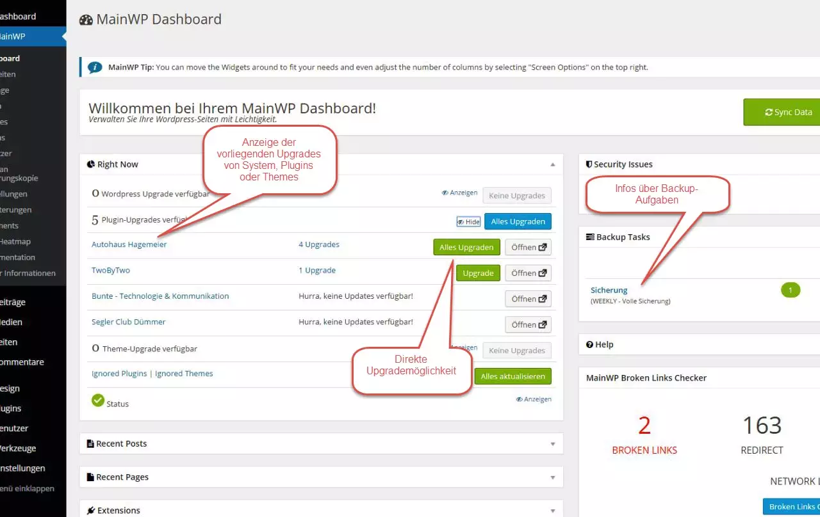
Task: Click the Extensions plug icon
Action: click(91, 511)
